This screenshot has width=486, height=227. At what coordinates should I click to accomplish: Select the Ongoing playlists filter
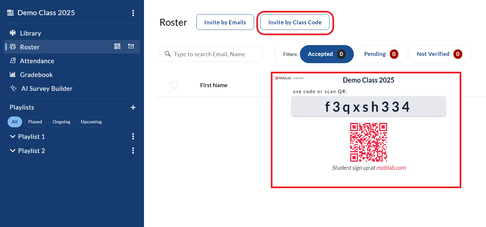[x=62, y=122]
